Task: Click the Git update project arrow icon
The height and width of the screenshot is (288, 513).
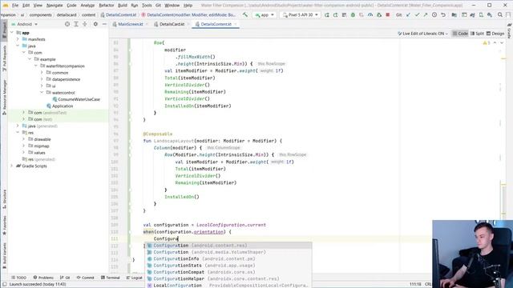Action: (x=408, y=14)
